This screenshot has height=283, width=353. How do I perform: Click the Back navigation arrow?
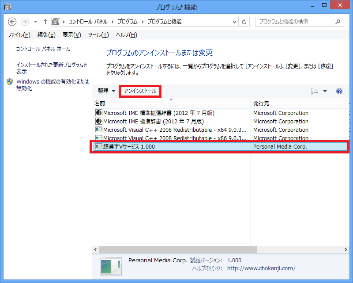coord(12,22)
